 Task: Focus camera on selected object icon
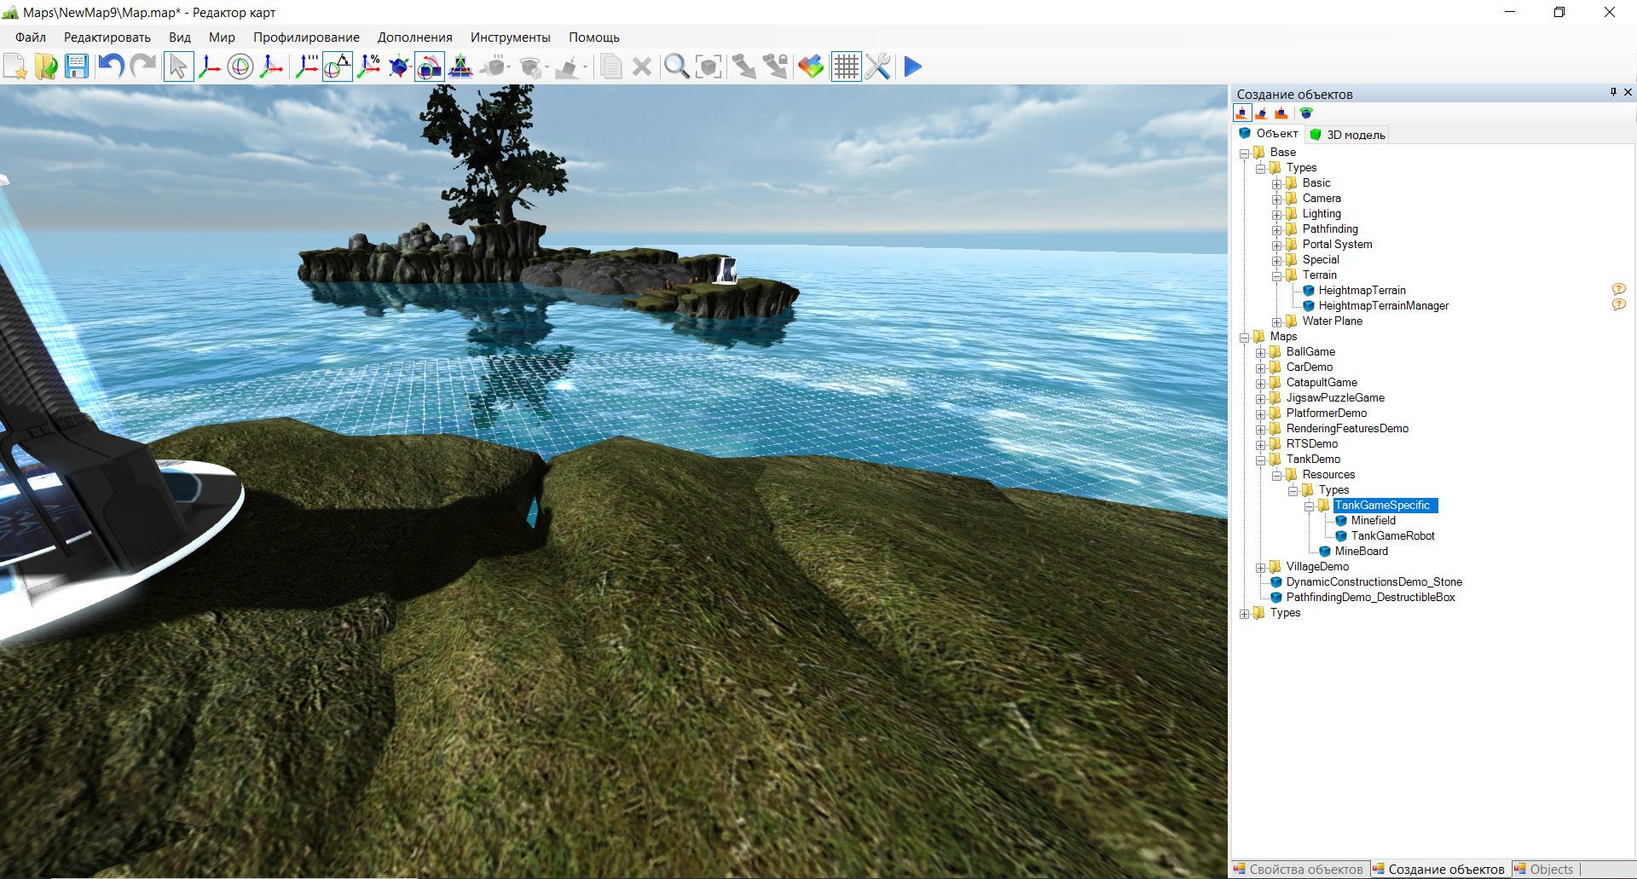[x=709, y=67]
